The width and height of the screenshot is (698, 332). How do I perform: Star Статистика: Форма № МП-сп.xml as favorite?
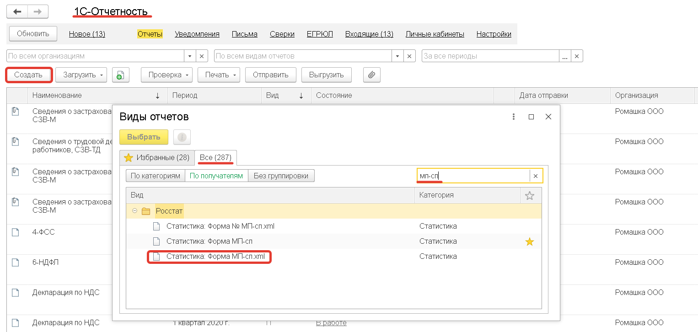pos(530,225)
